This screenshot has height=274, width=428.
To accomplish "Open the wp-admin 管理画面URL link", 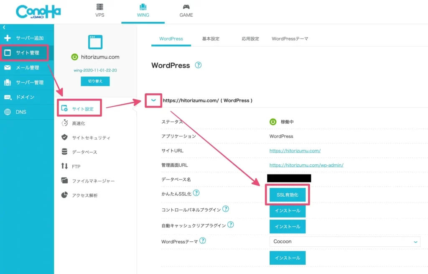I will pos(306,165).
